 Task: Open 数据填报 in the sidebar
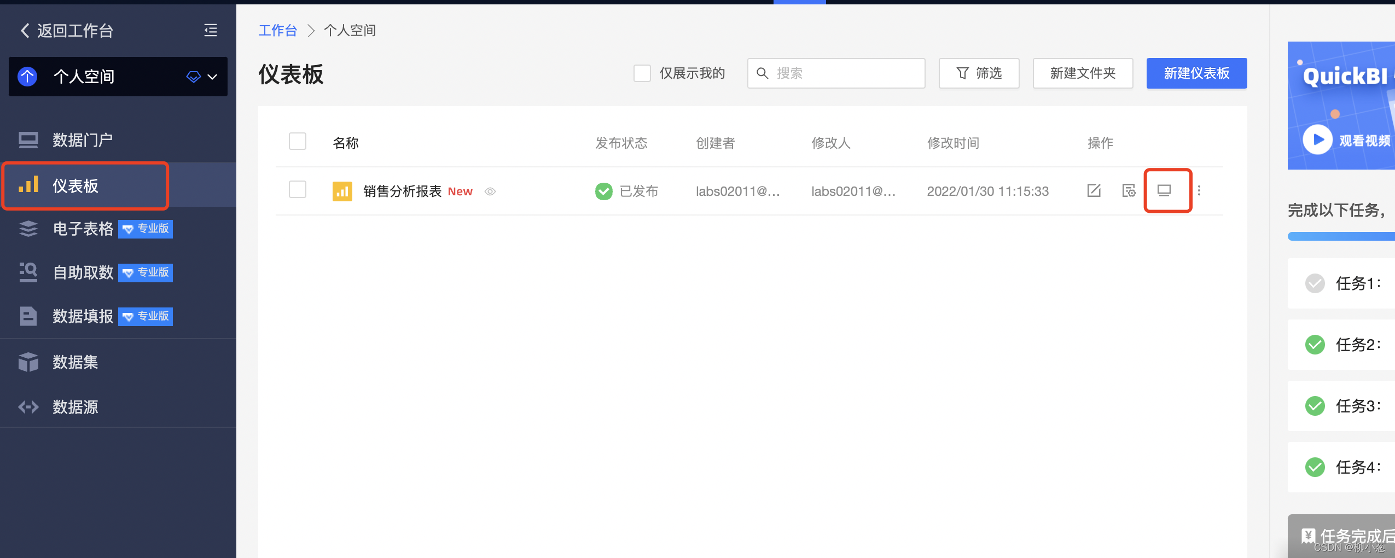tap(118, 316)
